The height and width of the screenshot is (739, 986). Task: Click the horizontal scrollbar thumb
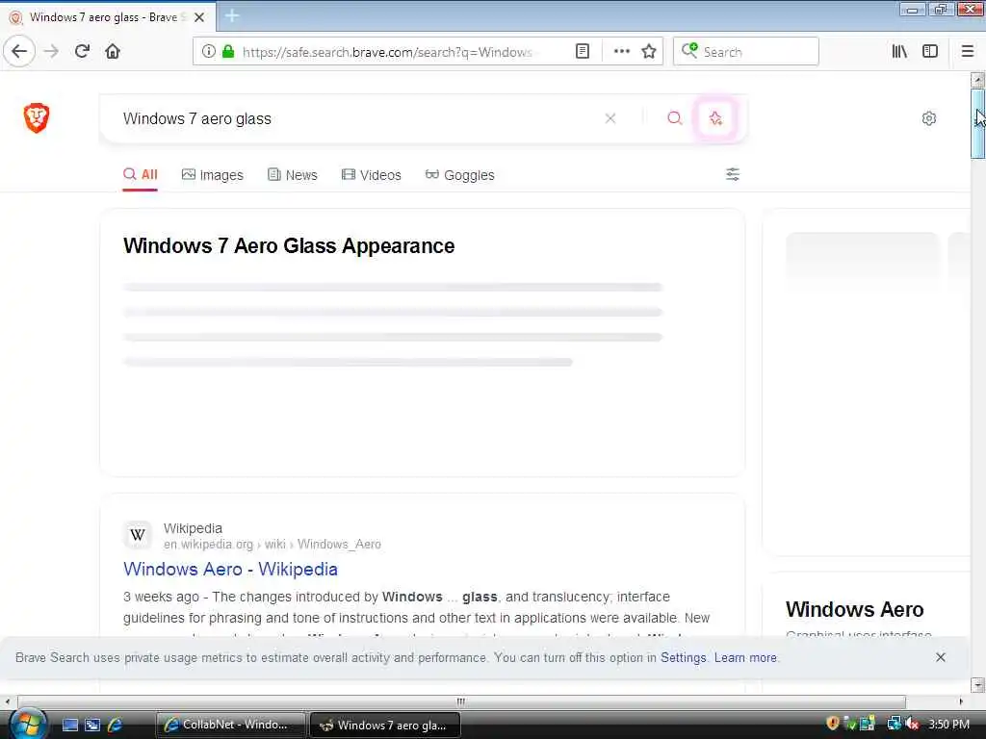click(461, 701)
